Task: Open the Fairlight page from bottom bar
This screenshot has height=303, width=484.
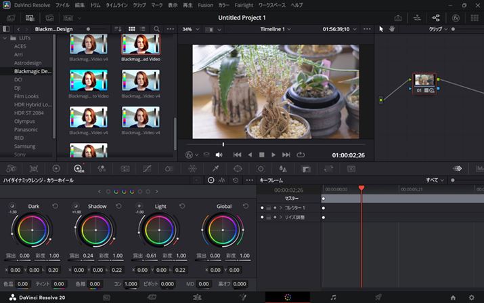Action: click(333, 297)
